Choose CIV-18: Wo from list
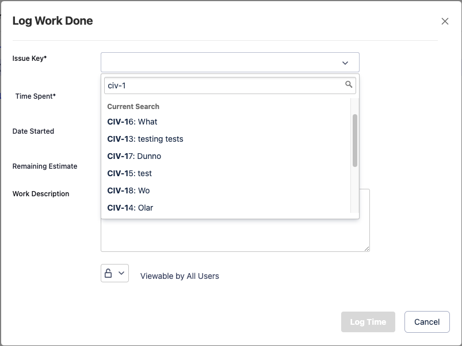This screenshot has width=462, height=346. 128,191
